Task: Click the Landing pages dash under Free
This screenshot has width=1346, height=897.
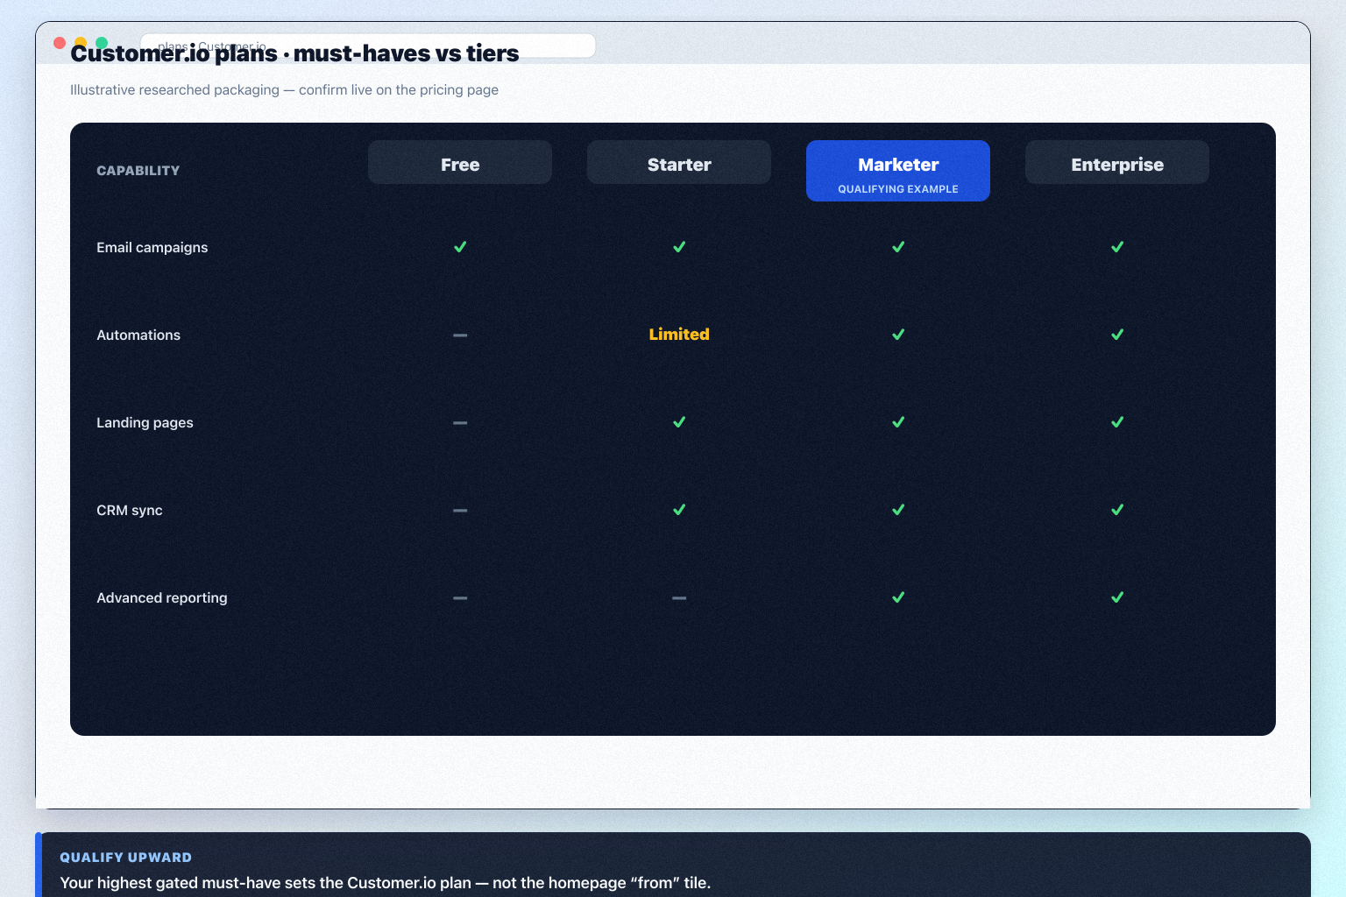Action: [x=460, y=423]
